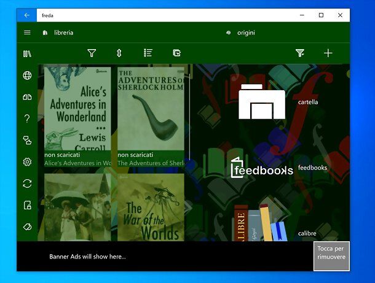Open the help question mark icon
Screen dimensions: 375x283
(27, 118)
